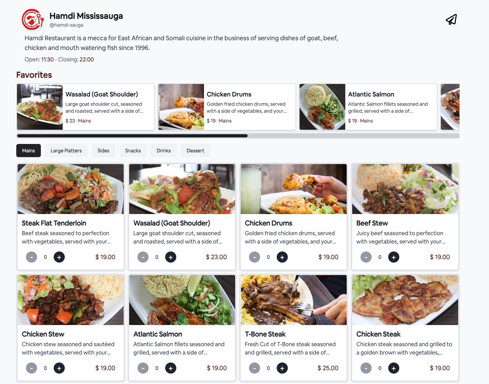Open the Chicken Drums favorite card
The width and height of the screenshot is (489, 384).
click(227, 107)
